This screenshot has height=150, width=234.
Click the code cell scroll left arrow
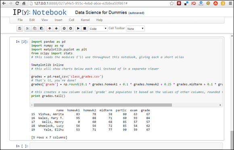tap(32, 105)
